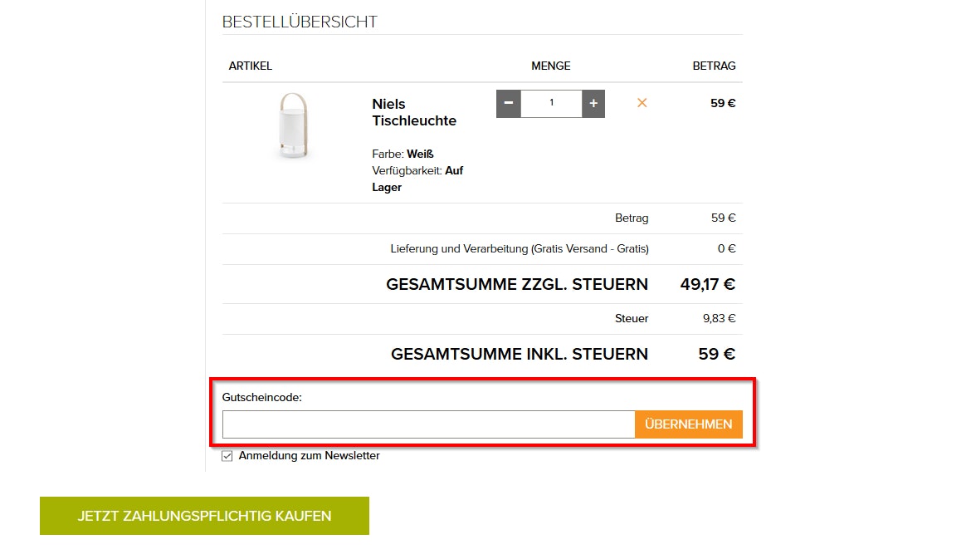Click the quantity number field

click(551, 104)
